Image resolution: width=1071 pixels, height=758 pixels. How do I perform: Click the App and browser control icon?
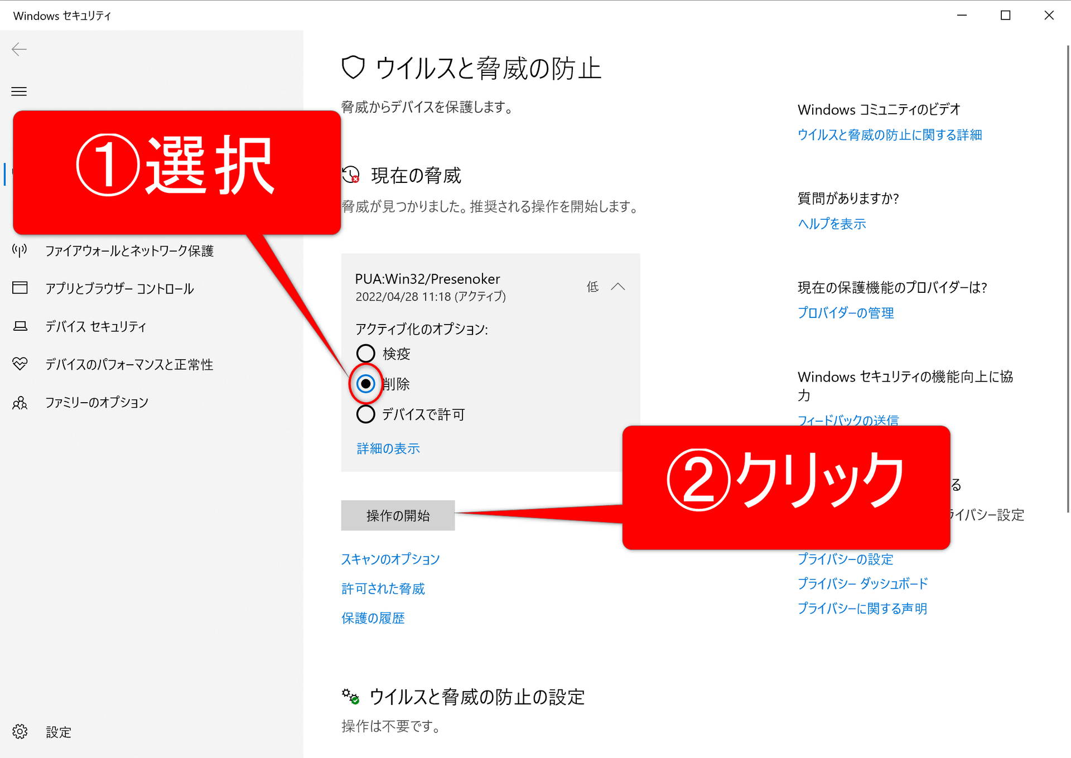pos(20,288)
